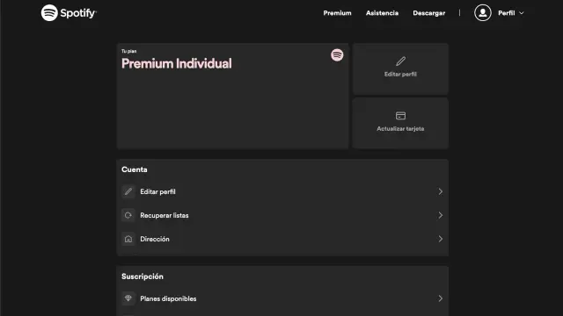Click the restore icon beside Recuperar listas
This screenshot has height=316, width=563.
128,215
